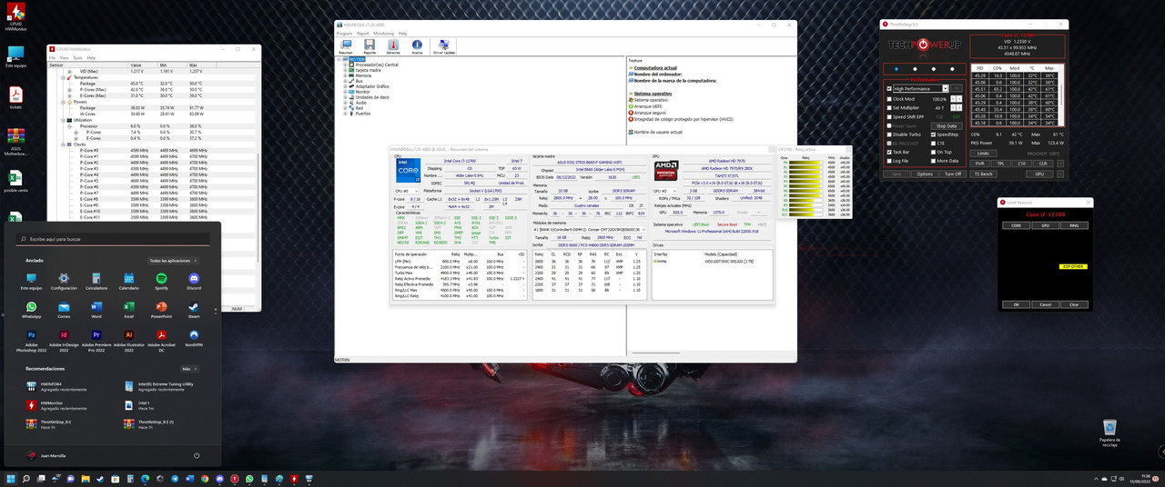The image size is (1165, 487).
Task: Open Steam from pinned apps
Action: click(x=194, y=310)
